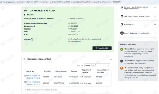
Task: Open the Register help question-mark icon
Action: click(x=32, y=39)
